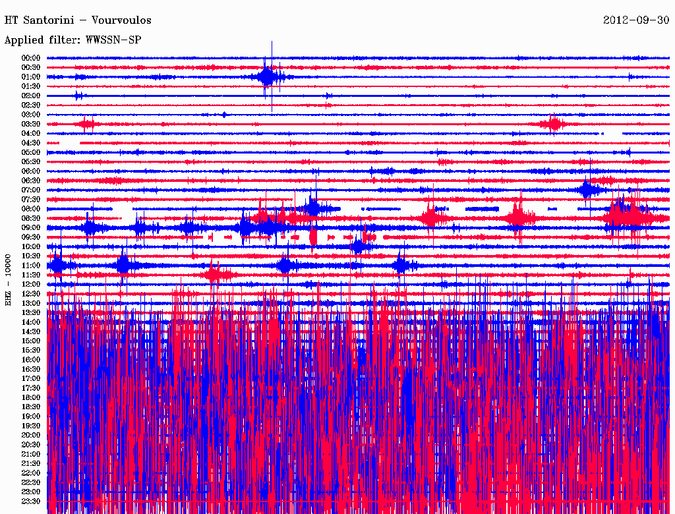Select the 23:30 time label
The image size is (675, 514).
coord(31,501)
